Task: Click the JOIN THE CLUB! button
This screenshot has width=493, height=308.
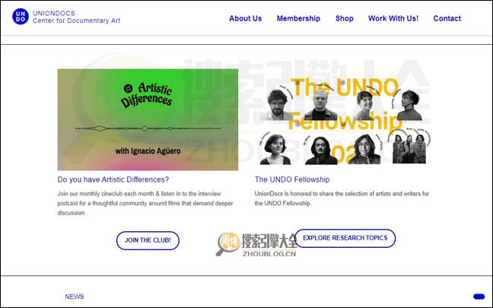Action: [x=148, y=240]
